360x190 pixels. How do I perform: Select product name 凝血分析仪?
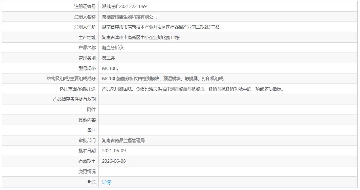pyautogui.click(x=113, y=47)
